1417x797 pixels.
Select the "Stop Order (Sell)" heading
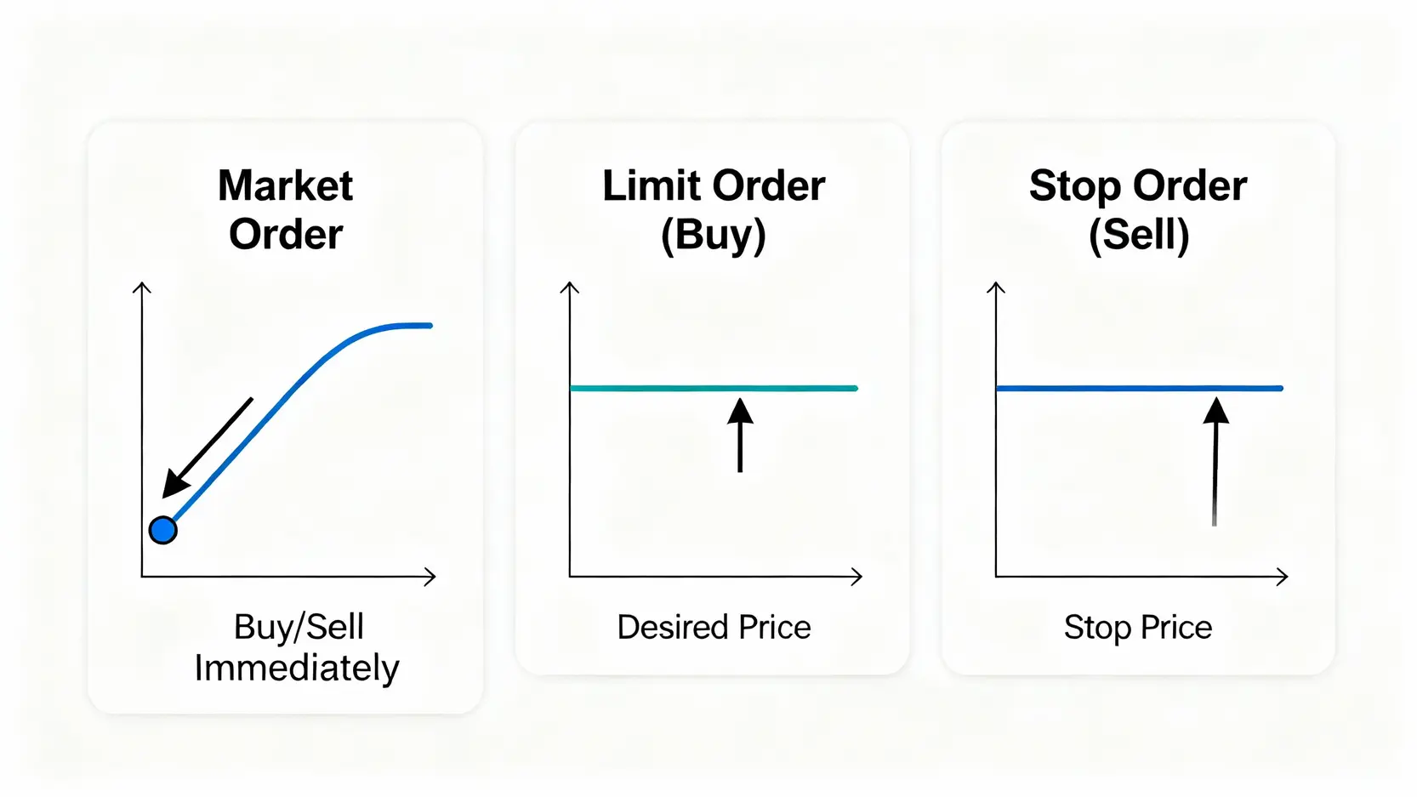pos(1138,209)
